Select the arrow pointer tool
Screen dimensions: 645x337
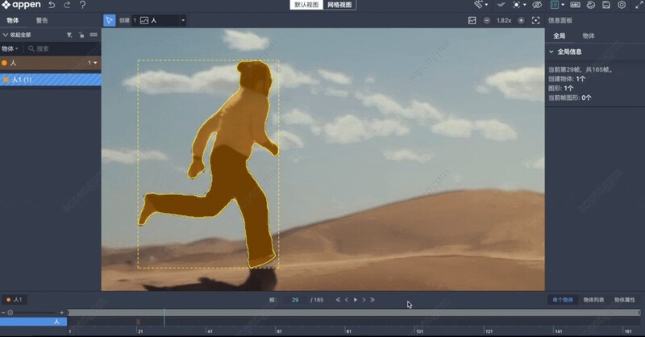pyautogui.click(x=110, y=20)
